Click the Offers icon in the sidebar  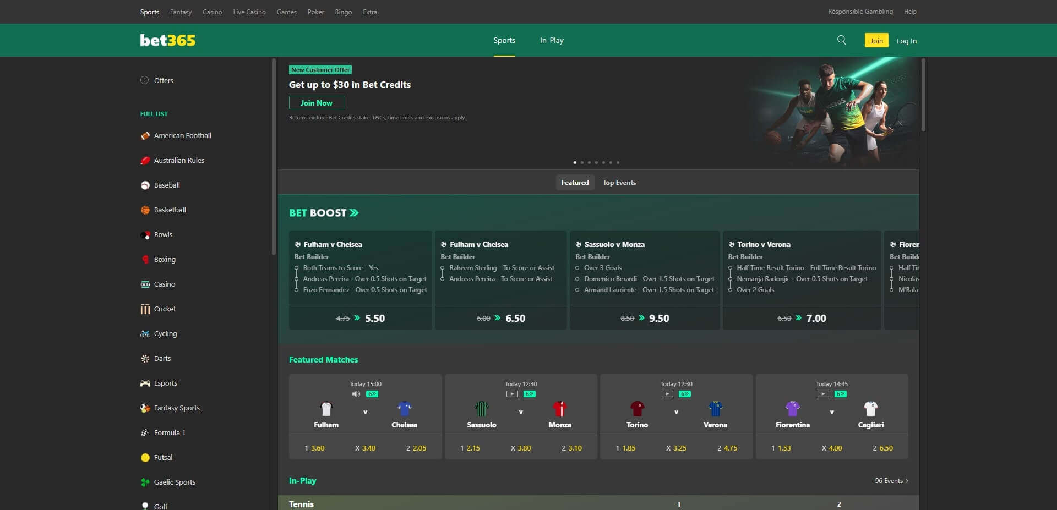pyautogui.click(x=144, y=80)
